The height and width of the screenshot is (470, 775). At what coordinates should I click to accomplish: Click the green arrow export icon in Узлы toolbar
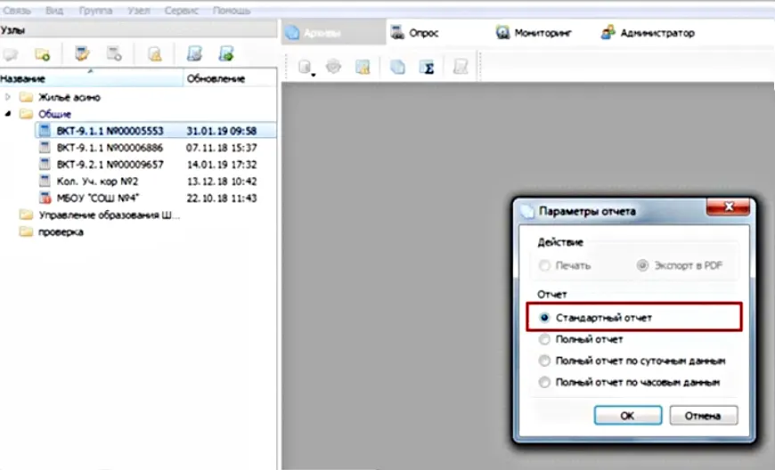[x=226, y=55]
